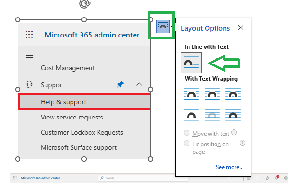288x183 pixels.
Task: Close the Layout Options panel
Action: [x=241, y=27]
